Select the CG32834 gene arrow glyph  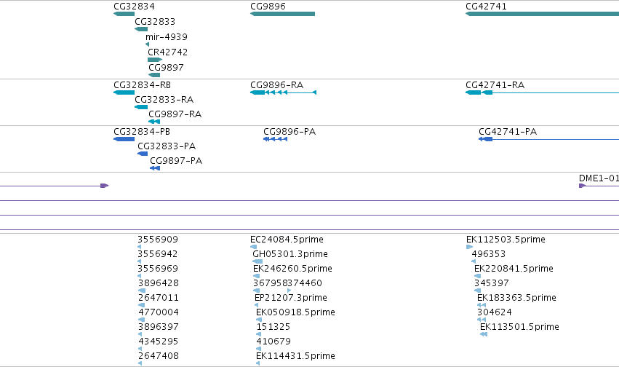pyautogui.click(x=124, y=14)
